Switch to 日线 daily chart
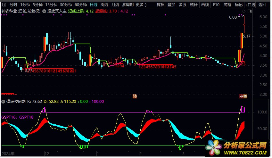The image size is (272, 158). pyautogui.click(x=94, y=5)
